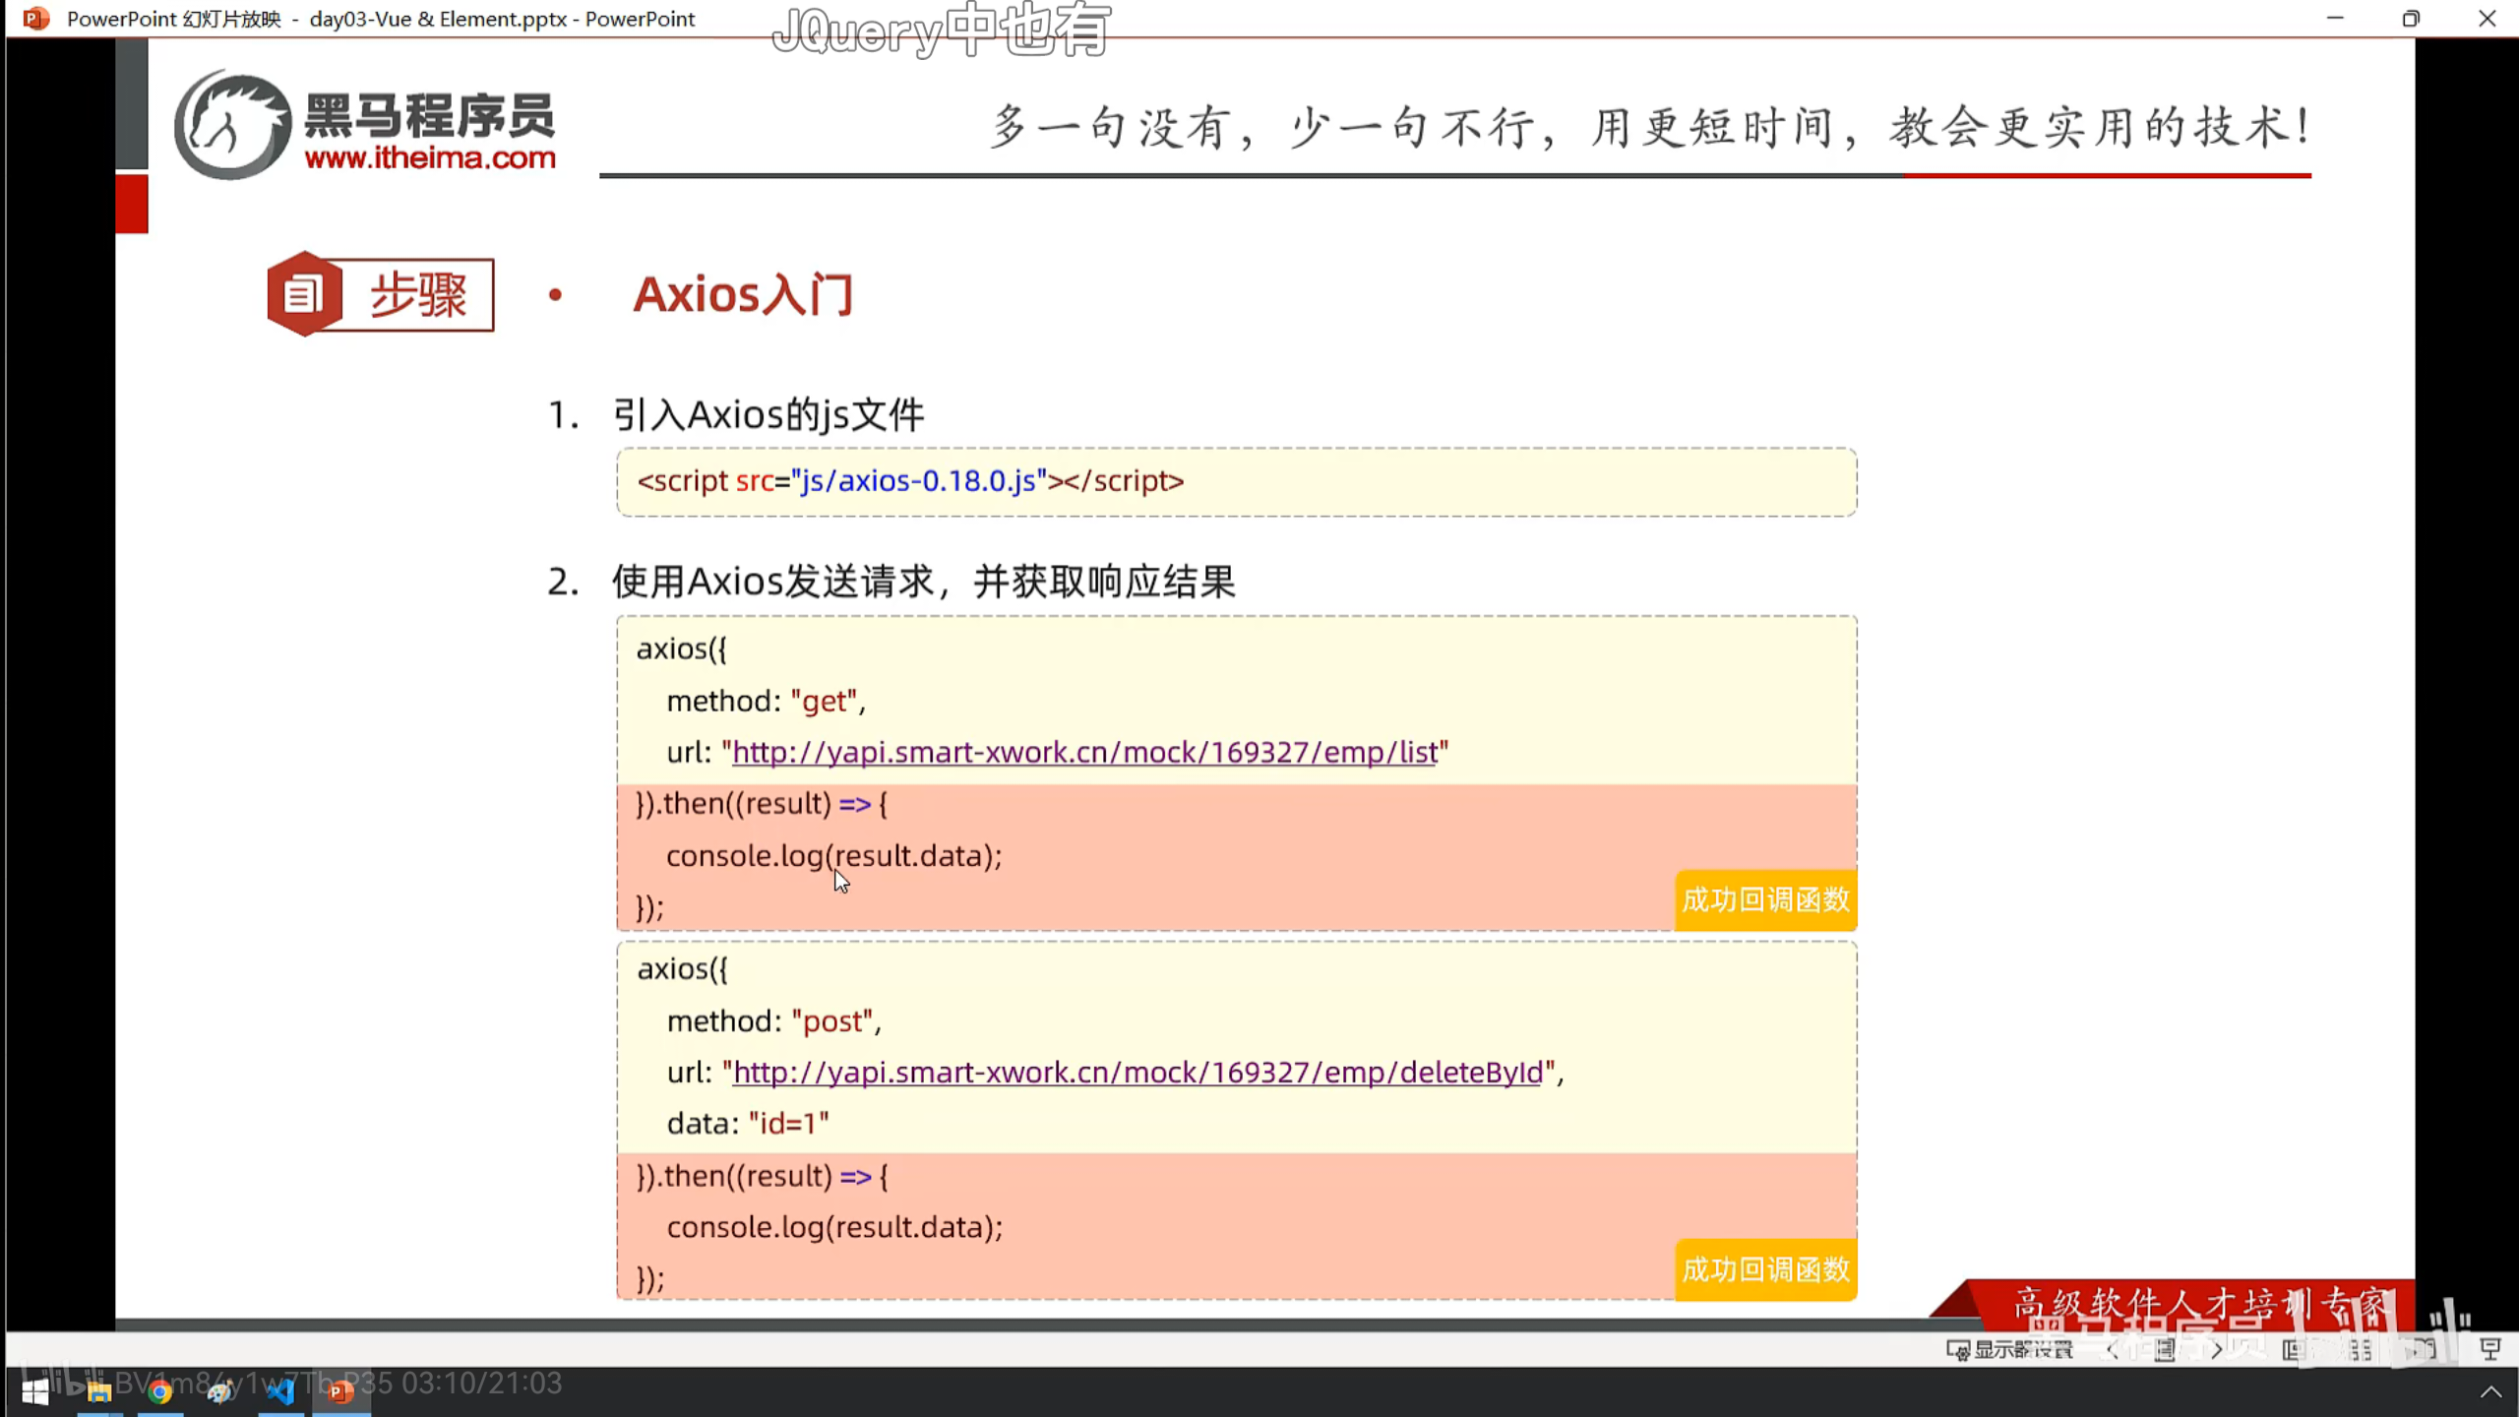This screenshot has width=2519, height=1417.
Task: Open the emp/deleteById mock API link
Action: pyautogui.click(x=1138, y=1073)
